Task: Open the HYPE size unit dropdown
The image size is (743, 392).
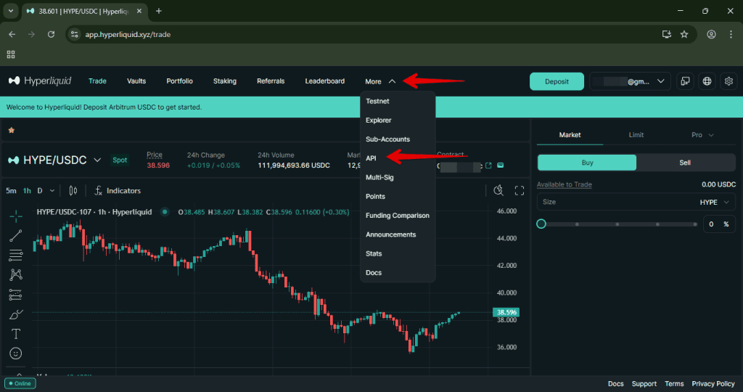Action: (x=713, y=202)
